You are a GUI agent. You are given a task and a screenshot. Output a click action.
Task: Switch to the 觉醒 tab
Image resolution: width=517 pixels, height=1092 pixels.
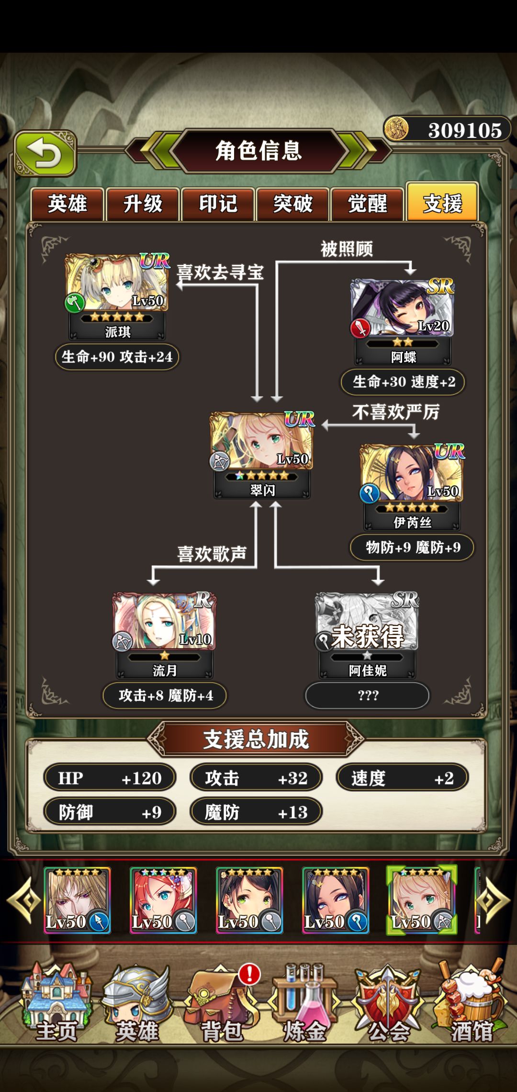click(x=367, y=204)
